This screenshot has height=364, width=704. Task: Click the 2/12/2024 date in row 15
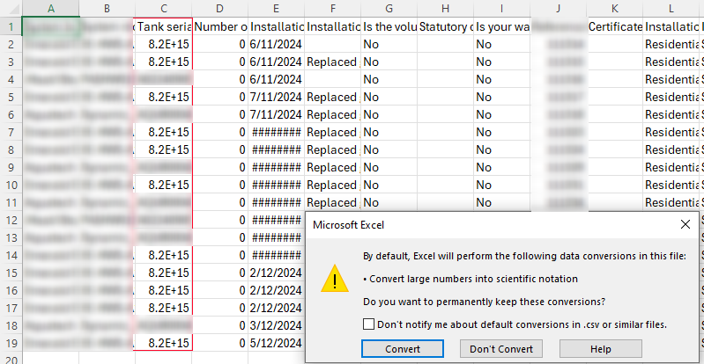pyautogui.click(x=276, y=273)
